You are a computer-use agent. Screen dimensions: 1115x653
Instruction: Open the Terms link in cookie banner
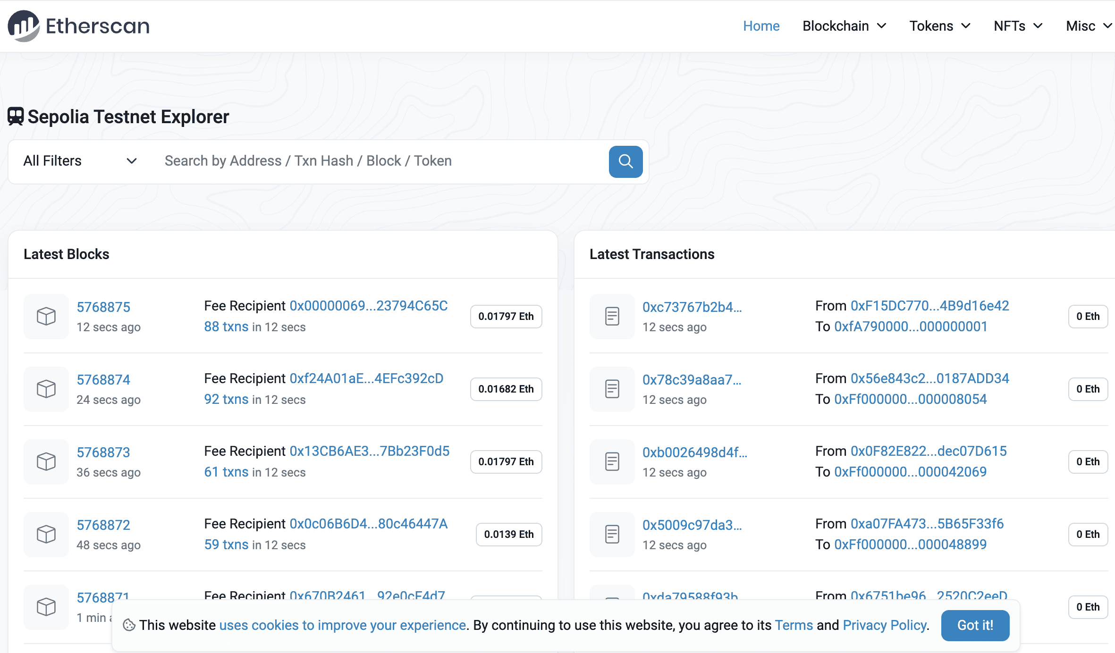point(794,625)
